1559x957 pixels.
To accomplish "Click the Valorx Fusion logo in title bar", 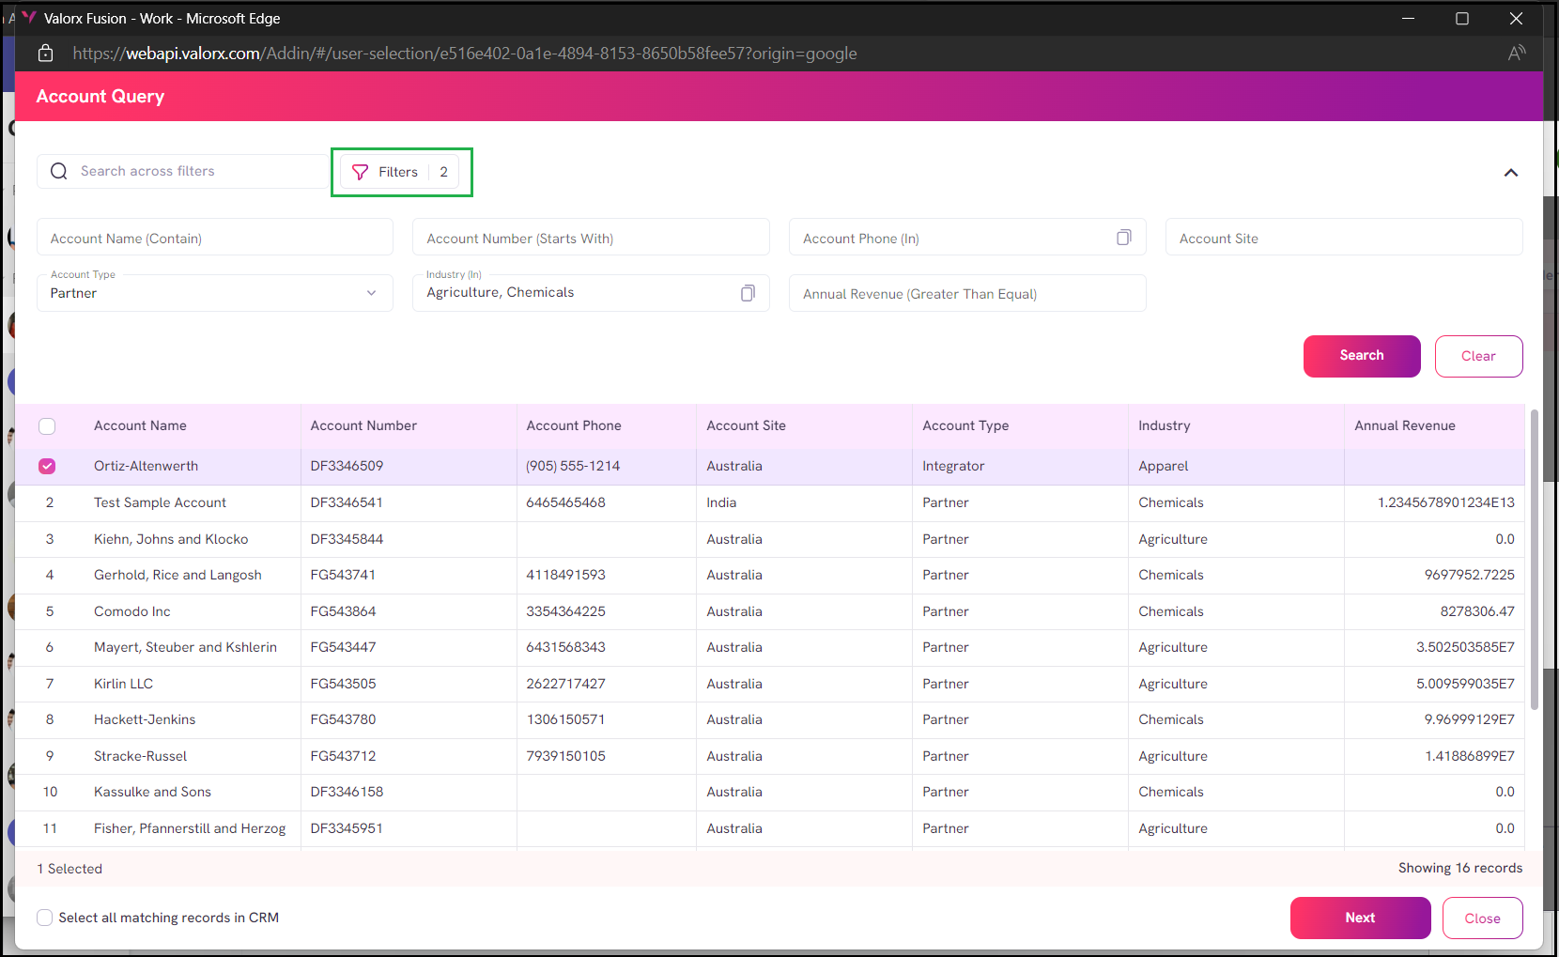I will pos(29,18).
